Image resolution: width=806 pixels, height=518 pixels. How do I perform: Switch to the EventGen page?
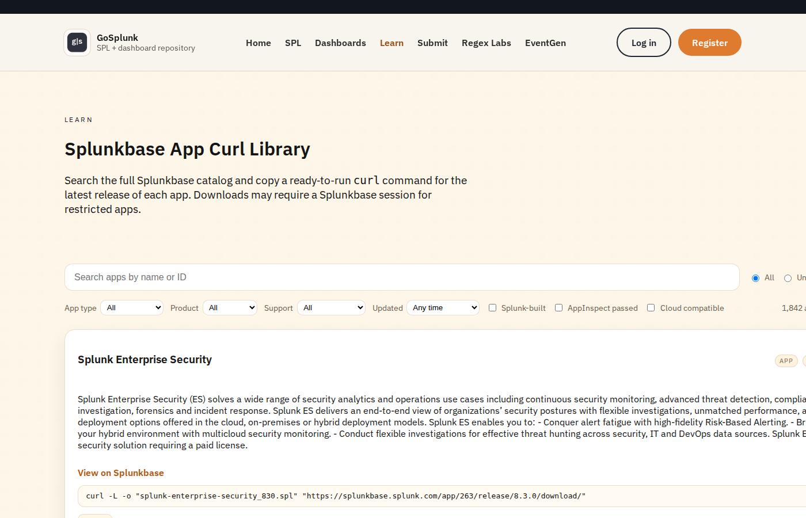pos(545,43)
